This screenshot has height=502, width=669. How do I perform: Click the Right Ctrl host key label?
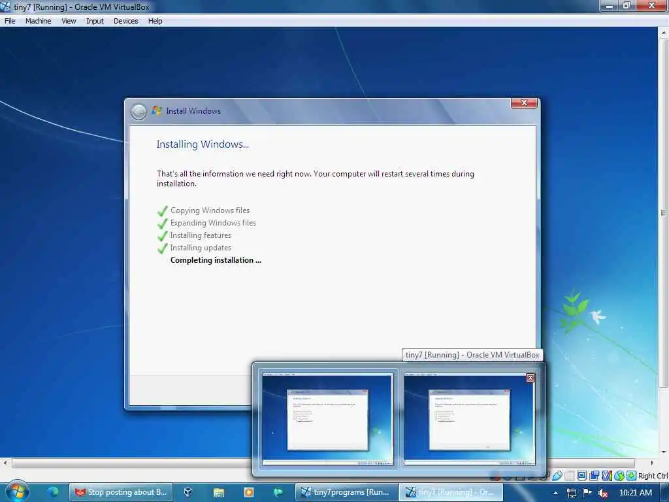coord(653,476)
